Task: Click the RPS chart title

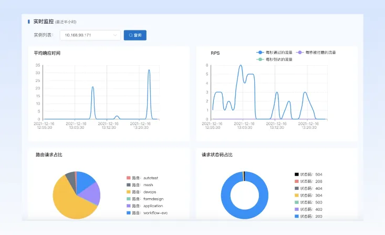Action: tap(215, 53)
